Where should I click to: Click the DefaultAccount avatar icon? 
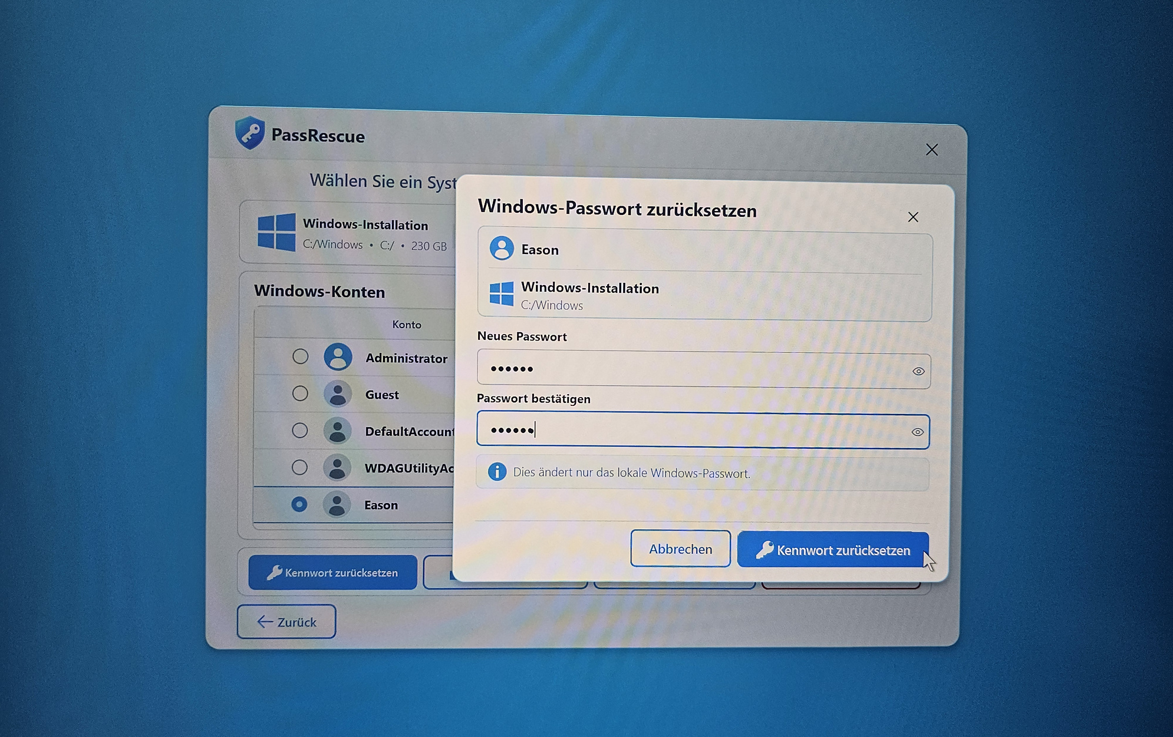(x=337, y=431)
